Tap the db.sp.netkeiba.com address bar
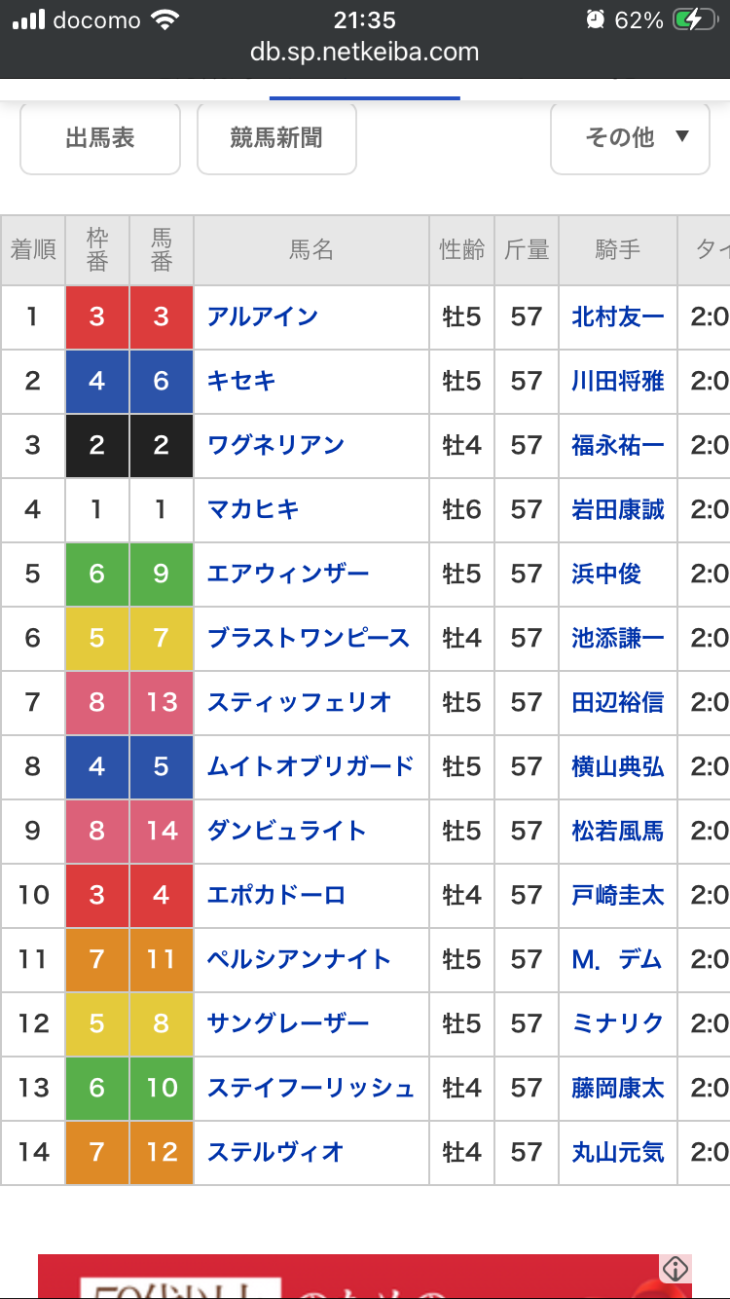 coord(365,53)
